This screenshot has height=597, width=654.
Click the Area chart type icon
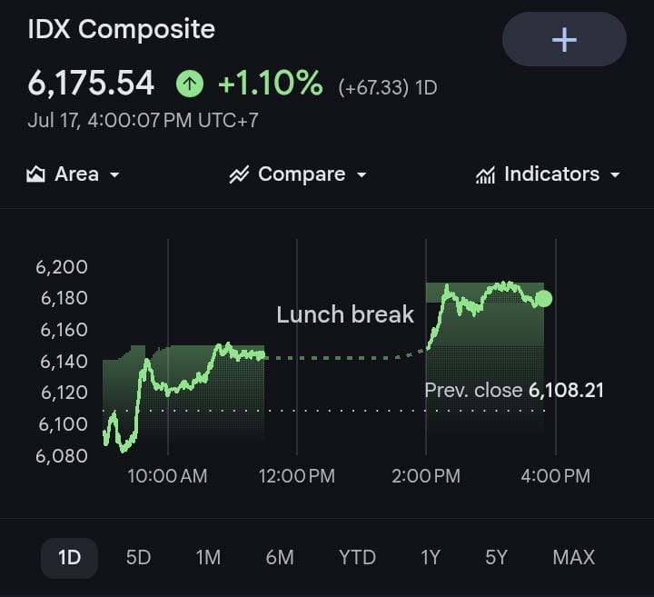[35, 174]
